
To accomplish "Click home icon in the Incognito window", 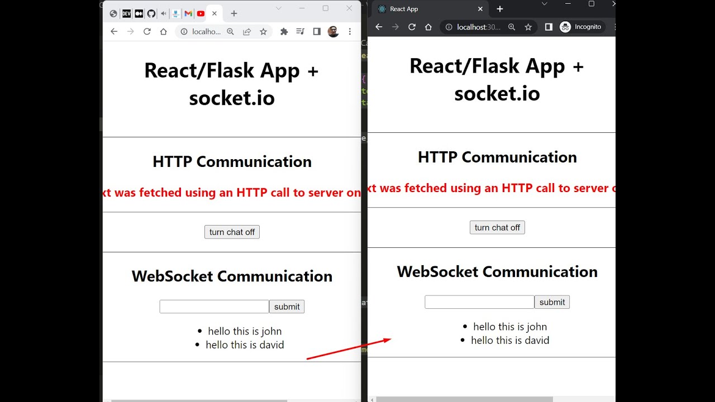I will coord(428,27).
